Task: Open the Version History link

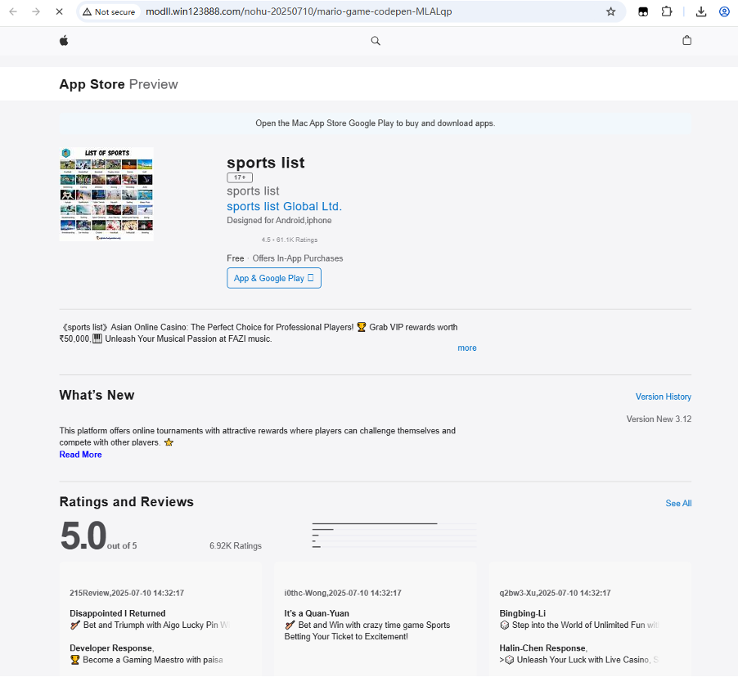Action: pos(663,397)
